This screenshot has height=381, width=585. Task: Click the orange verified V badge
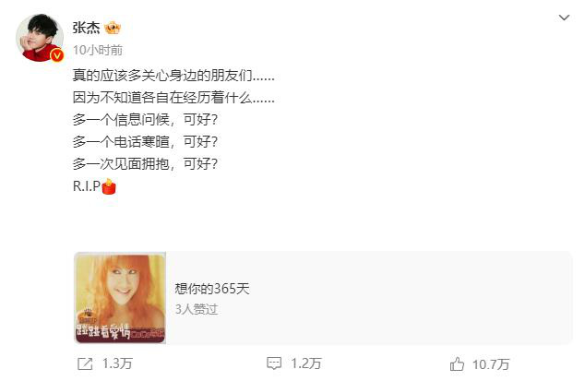(x=56, y=55)
